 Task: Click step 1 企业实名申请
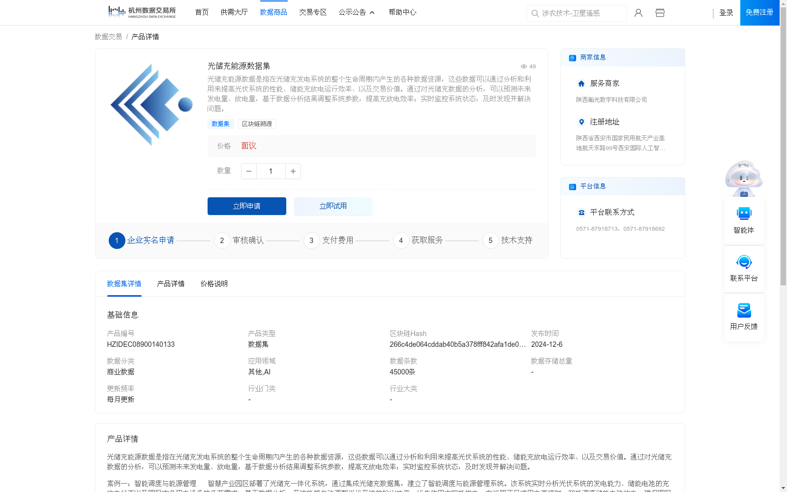[x=142, y=241]
